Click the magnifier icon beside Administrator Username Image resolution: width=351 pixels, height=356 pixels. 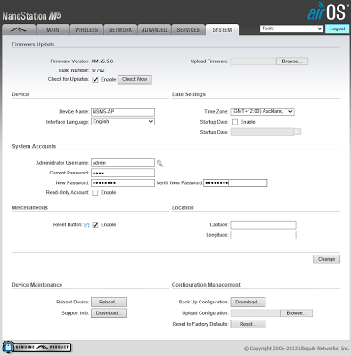pyautogui.click(x=159, y=163)
